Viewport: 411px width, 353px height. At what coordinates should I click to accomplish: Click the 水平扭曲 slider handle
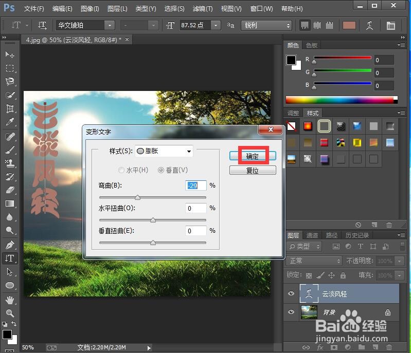153,220
